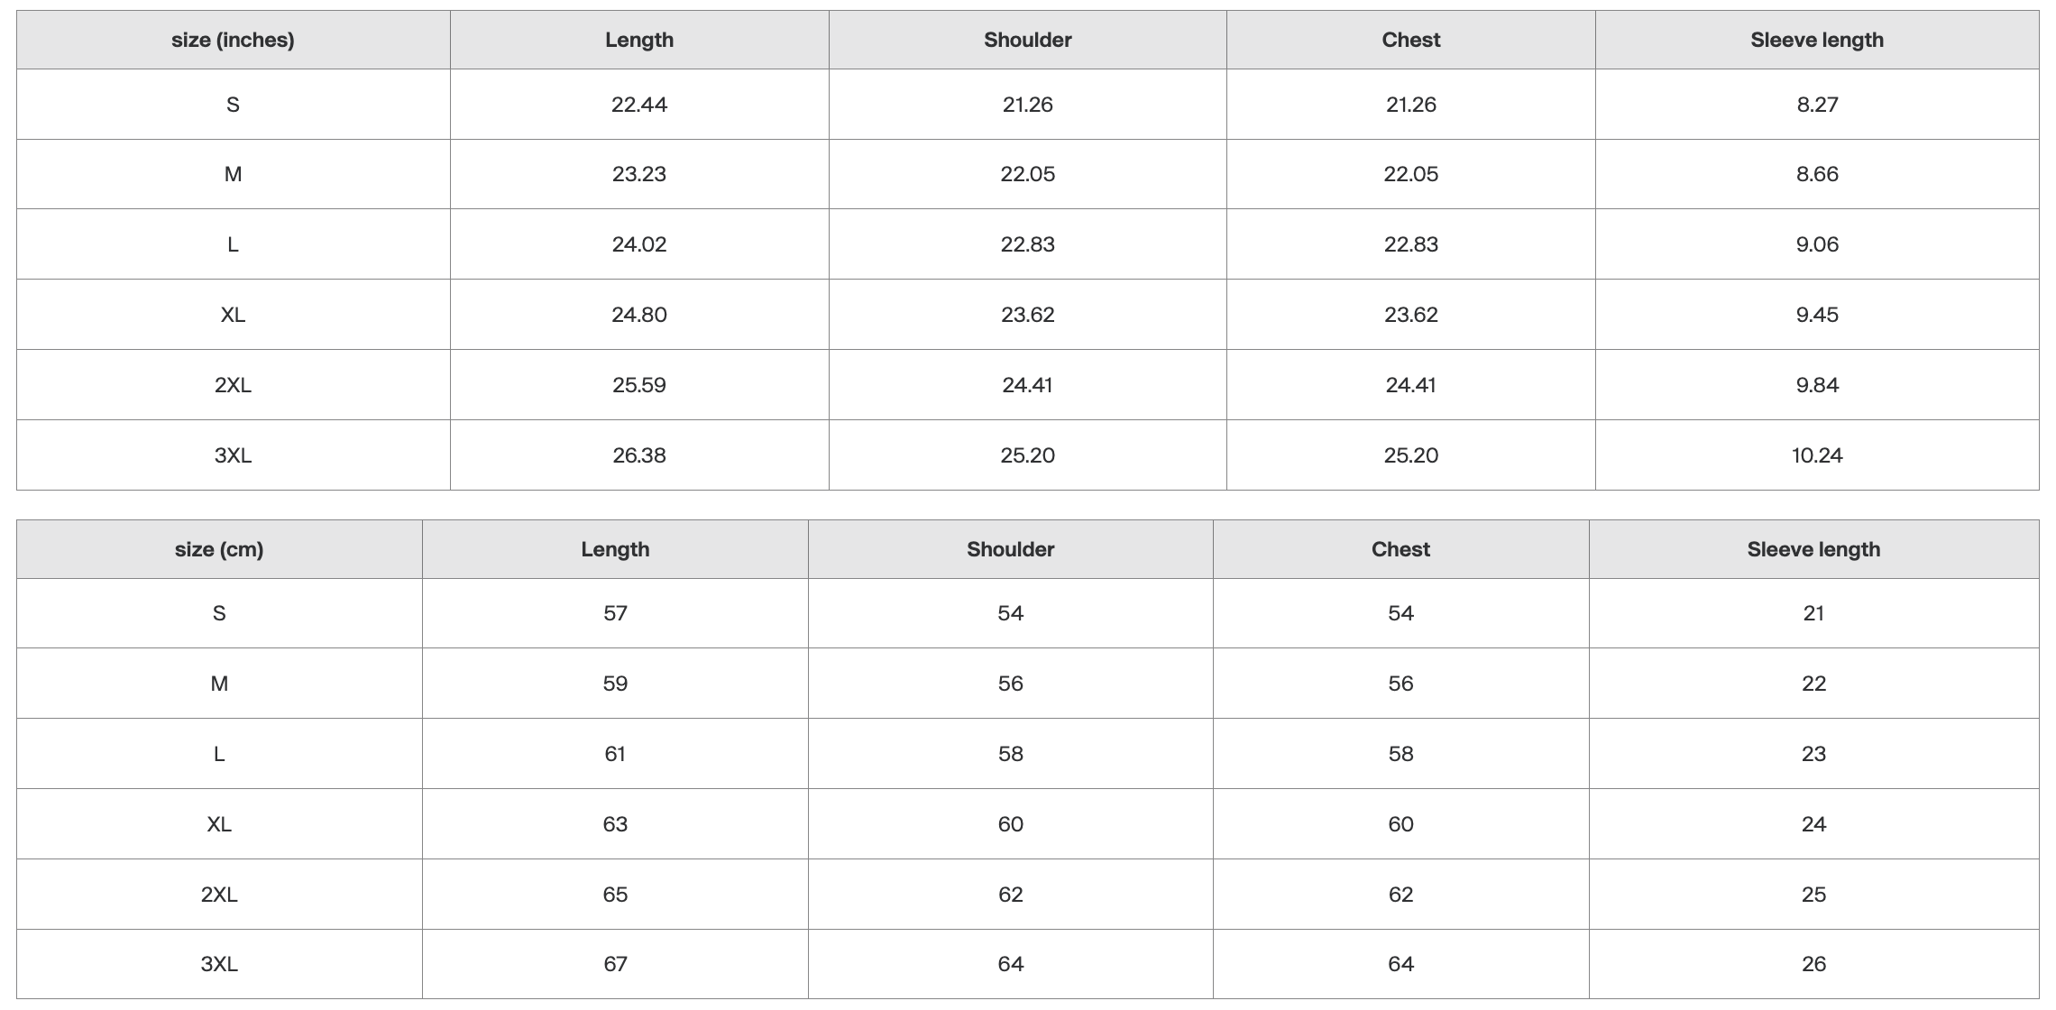Click the 26 sleeve length value for 3XL
Viewport: 2056px width, 1010px height.
[1813, 964]
